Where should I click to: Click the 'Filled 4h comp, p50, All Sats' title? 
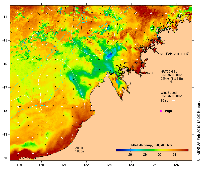152,145
